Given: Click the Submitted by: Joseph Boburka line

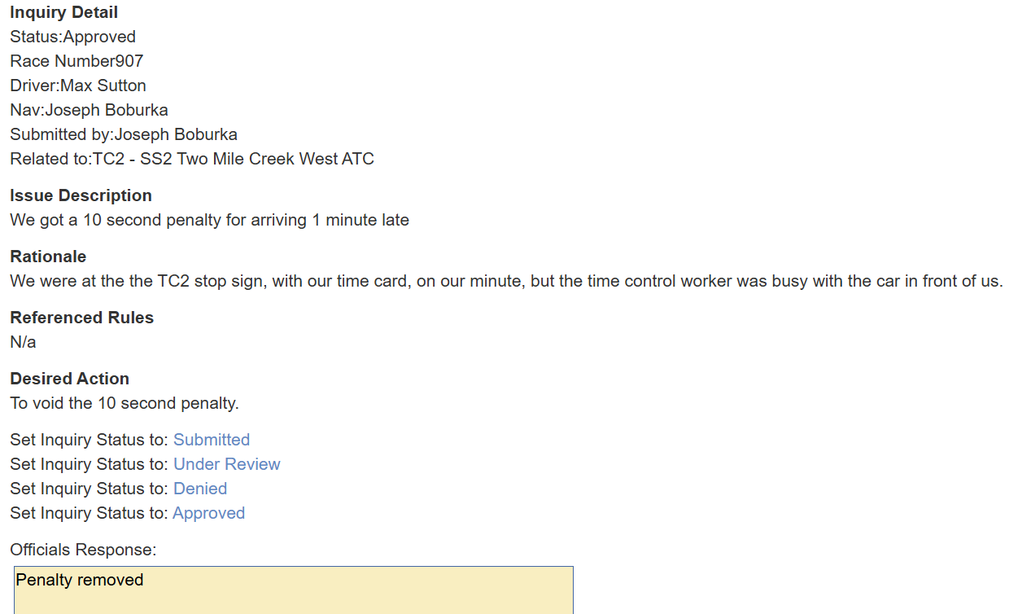Looking at the screenshot, I should point(124,134).
